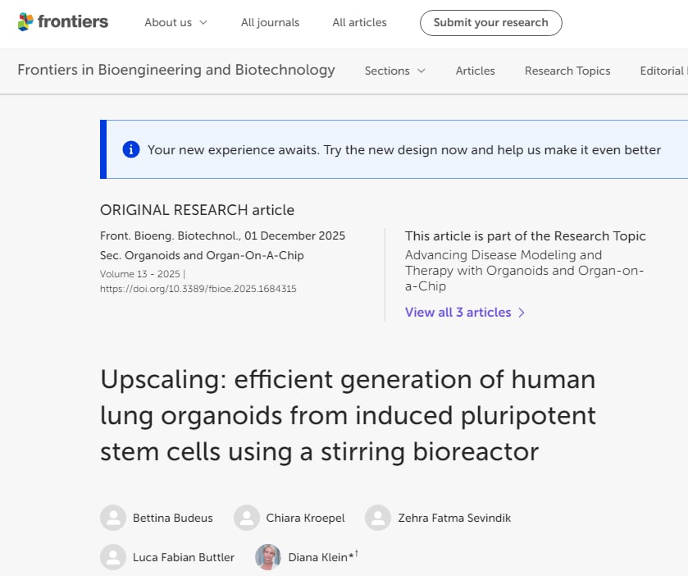
Task: Open the All articles menu item
Action: tap(359, 22)
